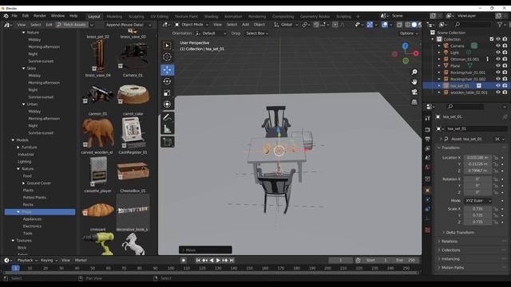The image size is (511, 287).
Task: Click the blue Z axis gizmo
Action: click(405, 46)
